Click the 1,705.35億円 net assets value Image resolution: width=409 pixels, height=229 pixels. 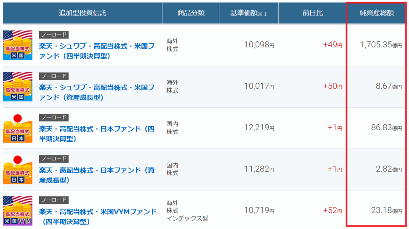coord(381,45)
